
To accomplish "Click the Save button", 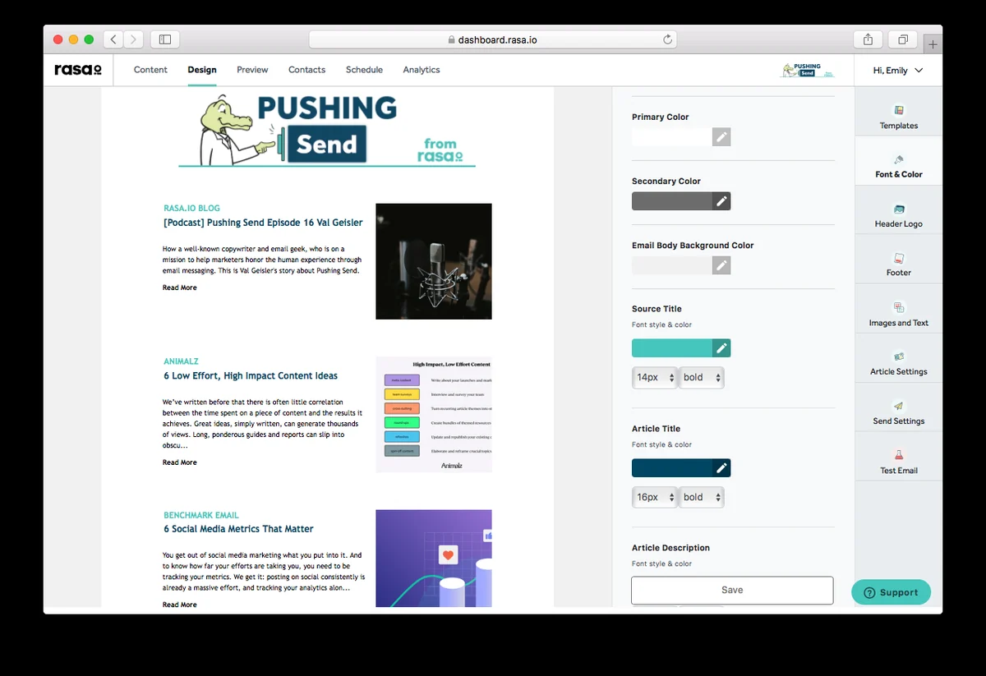I will pos(732,590).
